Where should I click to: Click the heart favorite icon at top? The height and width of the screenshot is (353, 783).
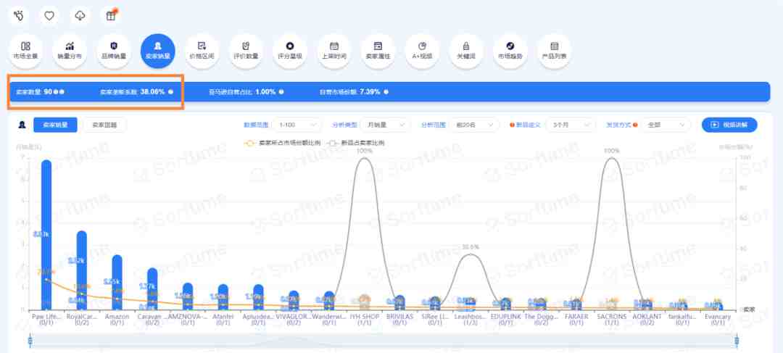[x=49, y=16]
